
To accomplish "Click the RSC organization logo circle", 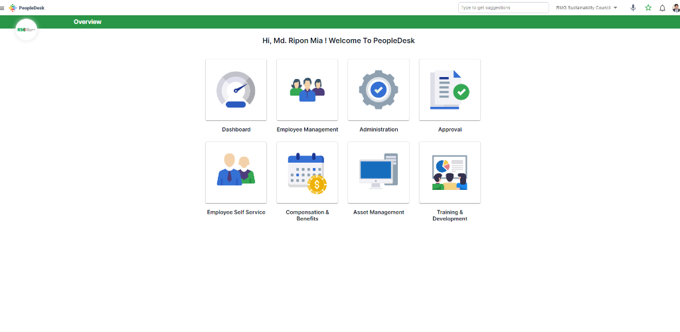I will [27, 29].
